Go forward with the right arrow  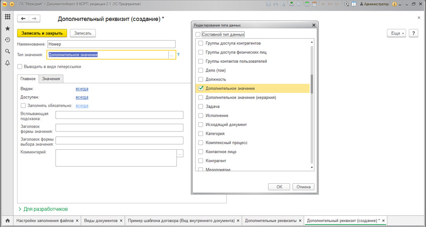pyautogui.click(x=34, y=18)
